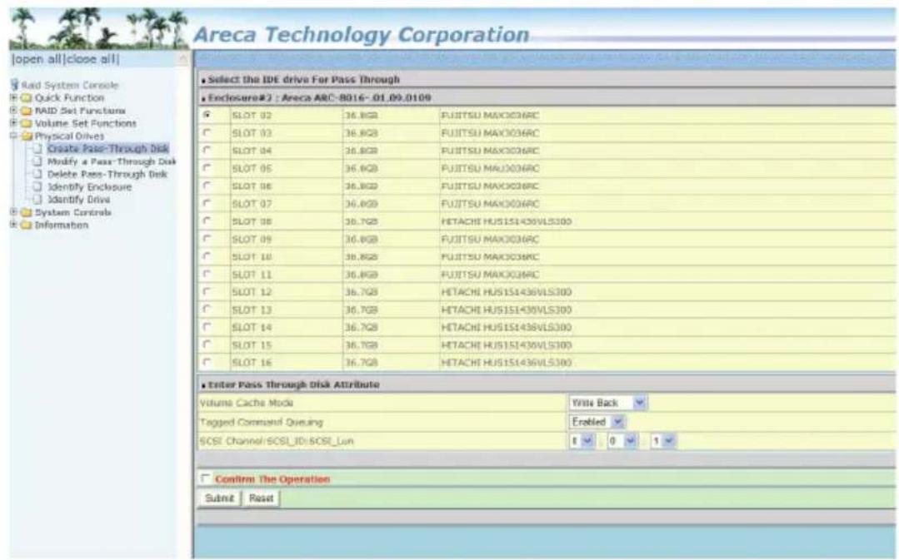Open the SCSI Channel dropdown

click(582, 441)
